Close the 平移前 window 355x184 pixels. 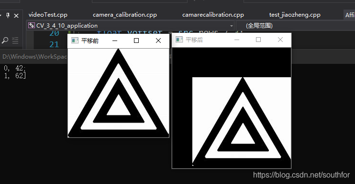(x=158, y=41)
